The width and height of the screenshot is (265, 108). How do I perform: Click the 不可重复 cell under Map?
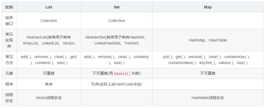(208, 74)
